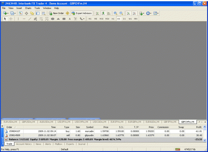208x152 pixels.
Task: Switch to line chart icon
Action: pos(109,13)
